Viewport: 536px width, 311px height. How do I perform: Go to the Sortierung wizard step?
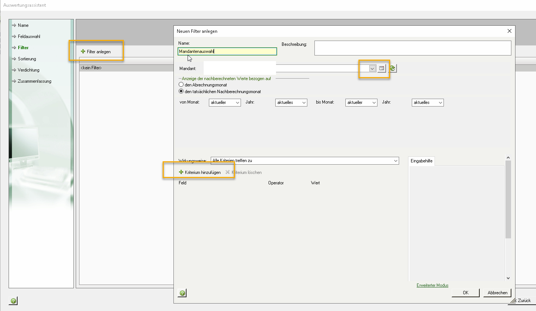[27, 59]
